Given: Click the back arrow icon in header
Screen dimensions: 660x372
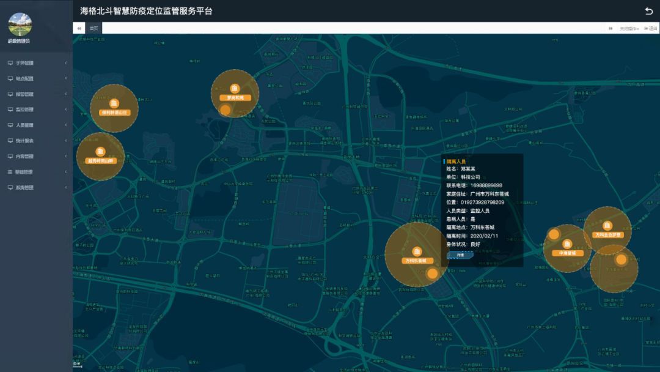Looking at the screenshot, I should pyautogui.click(x=648, y=11).
